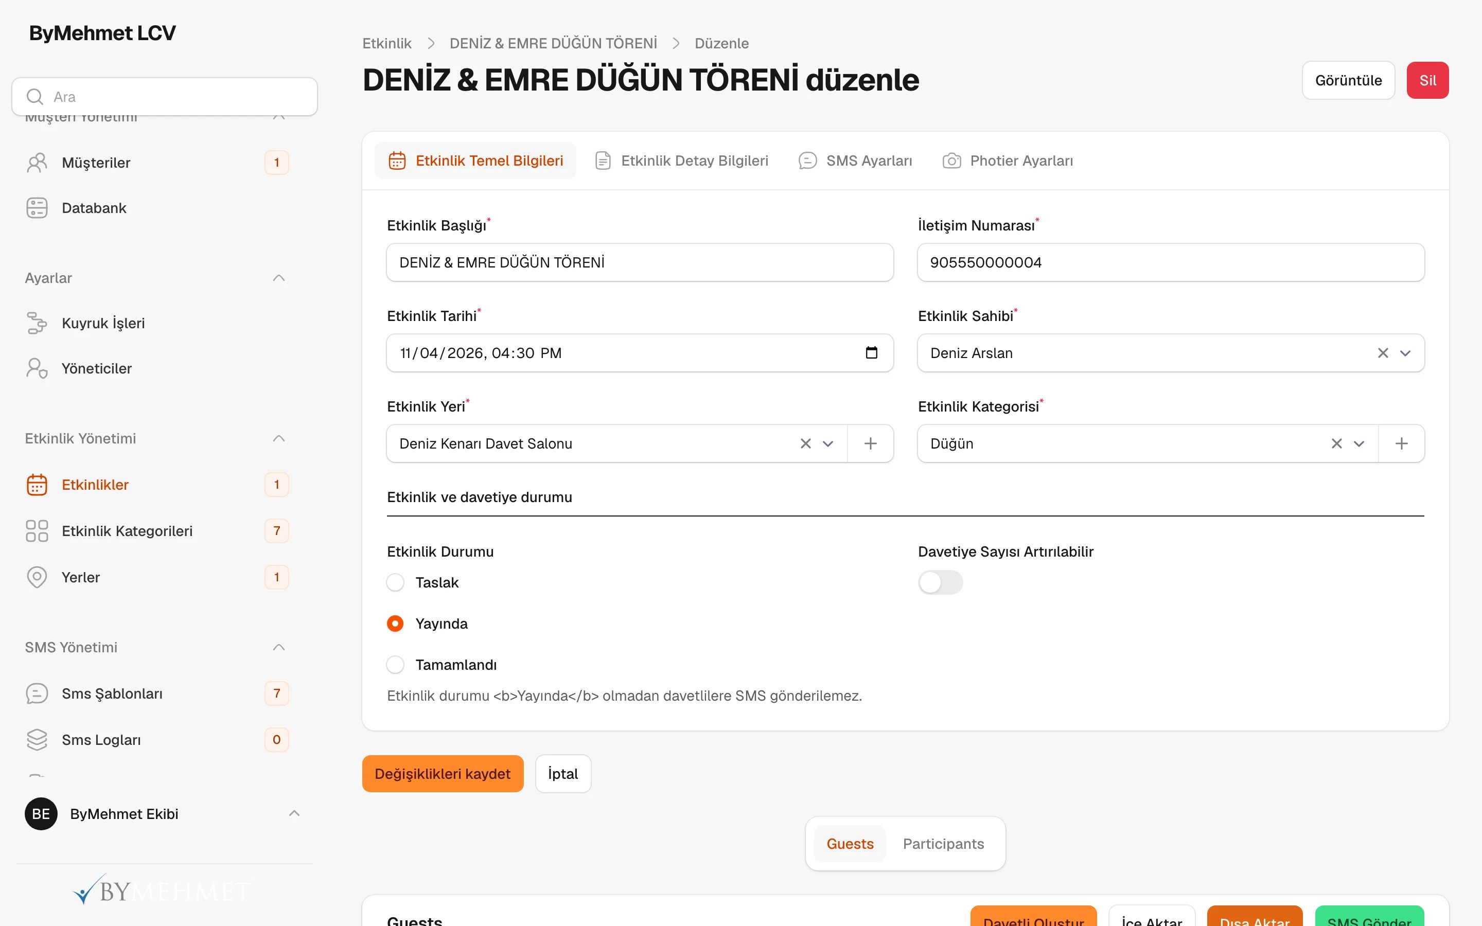Open Etkinlik Kategorileri grid item

tap(156, 530)
